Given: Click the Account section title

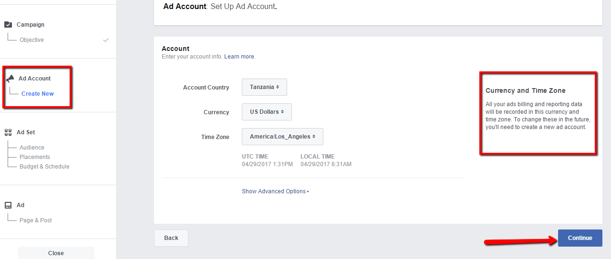Looking at the screenshot, I should coord(176,49).
